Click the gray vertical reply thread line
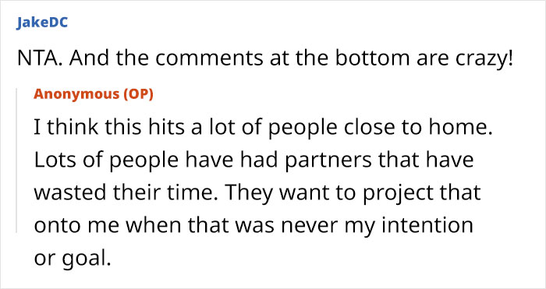546x289 pixels. click(16, 160)
